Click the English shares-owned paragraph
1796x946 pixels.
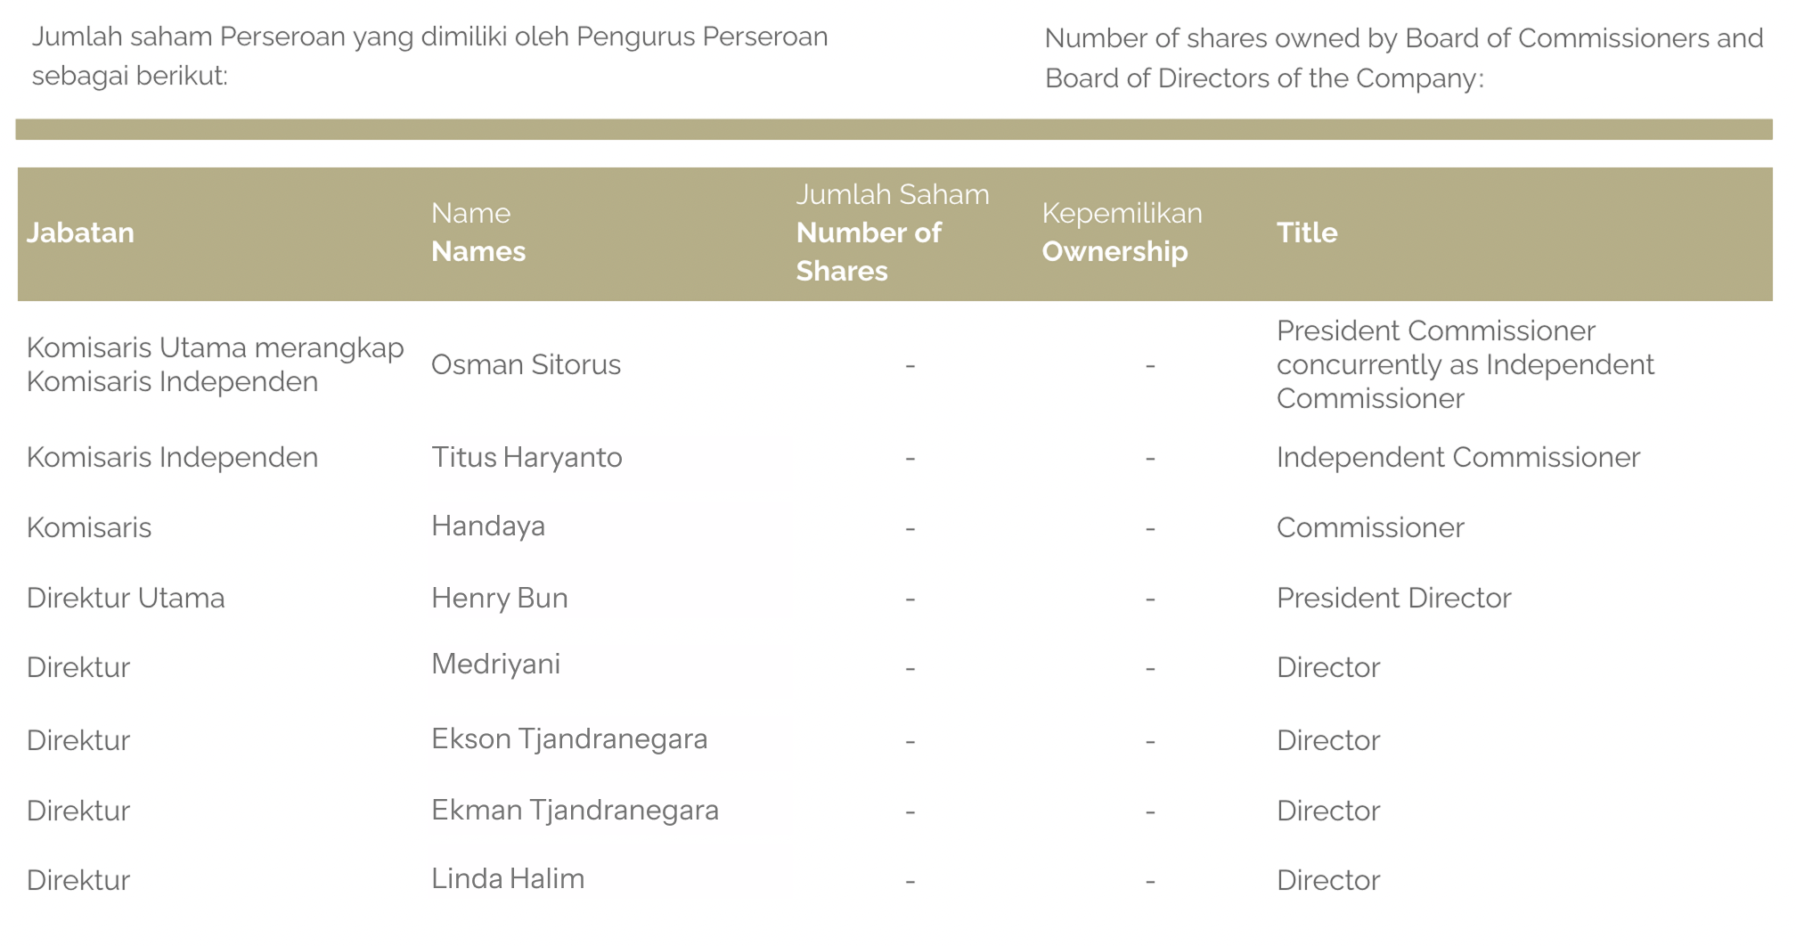coord(1404,58)
